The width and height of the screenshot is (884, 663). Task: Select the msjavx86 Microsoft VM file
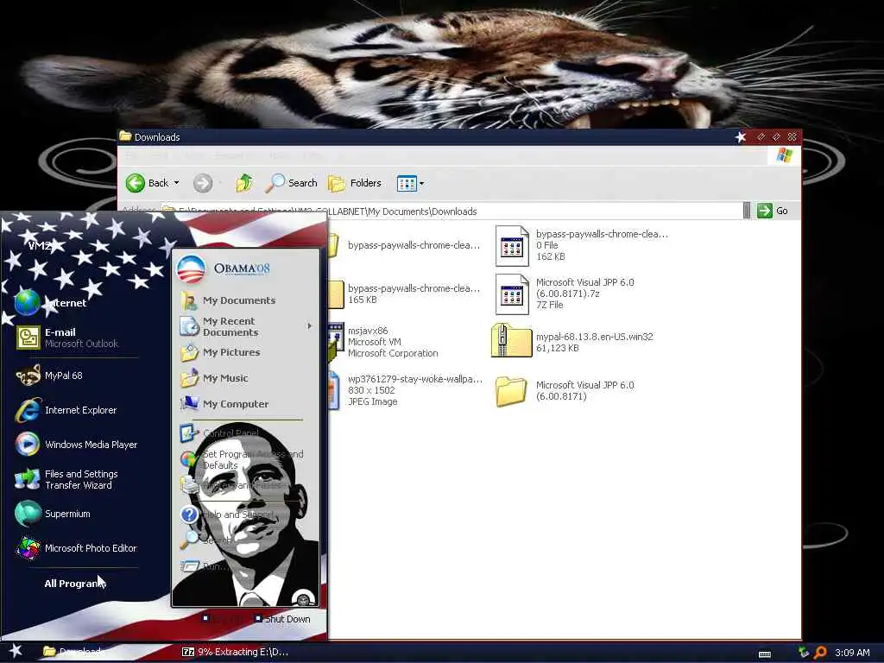[384, 342]
